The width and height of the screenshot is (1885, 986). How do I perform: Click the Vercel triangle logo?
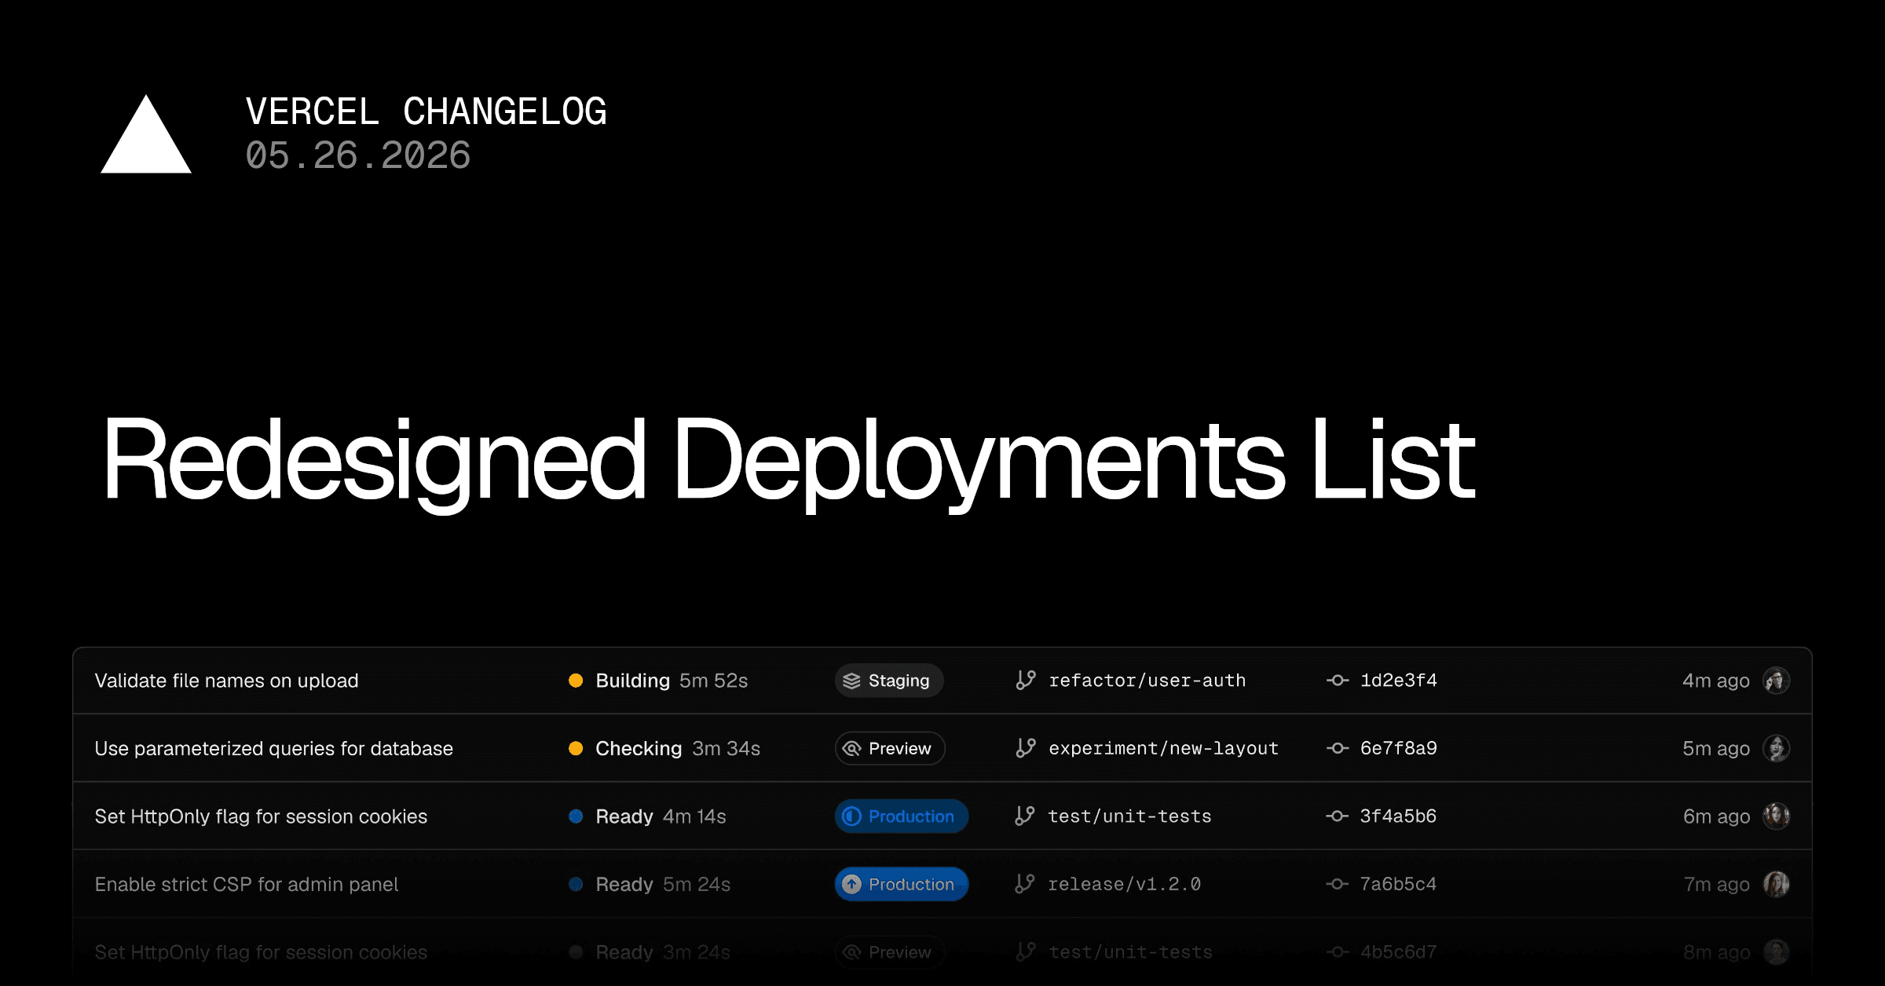click(x=146, y=134)
